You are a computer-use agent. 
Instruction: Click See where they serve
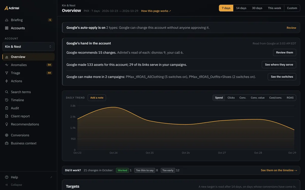coord(279,65)
